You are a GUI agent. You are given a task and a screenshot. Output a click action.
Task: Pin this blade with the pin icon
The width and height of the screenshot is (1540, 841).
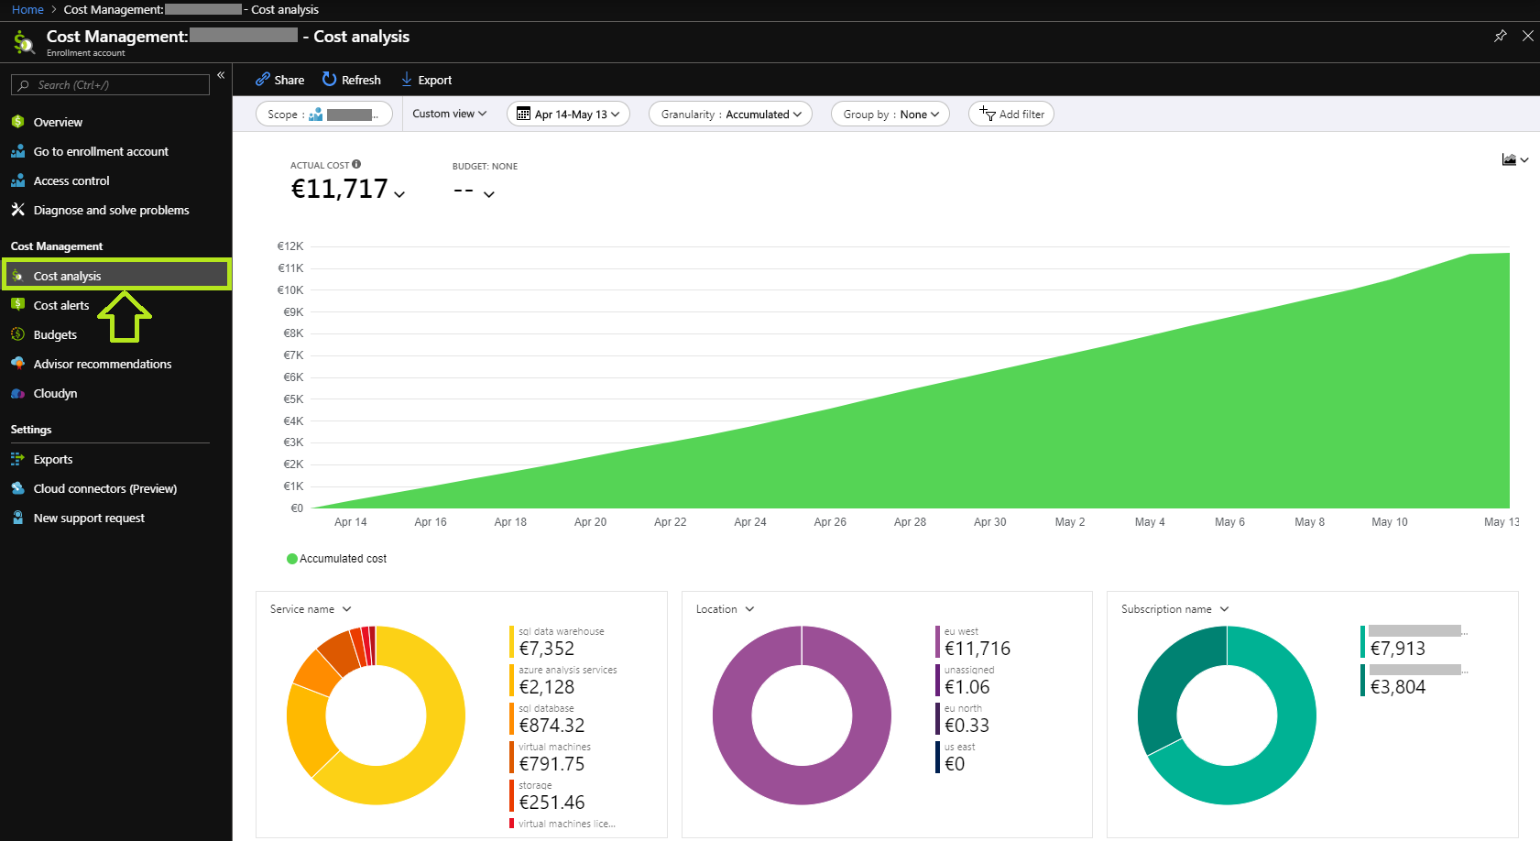[1500, 36]
